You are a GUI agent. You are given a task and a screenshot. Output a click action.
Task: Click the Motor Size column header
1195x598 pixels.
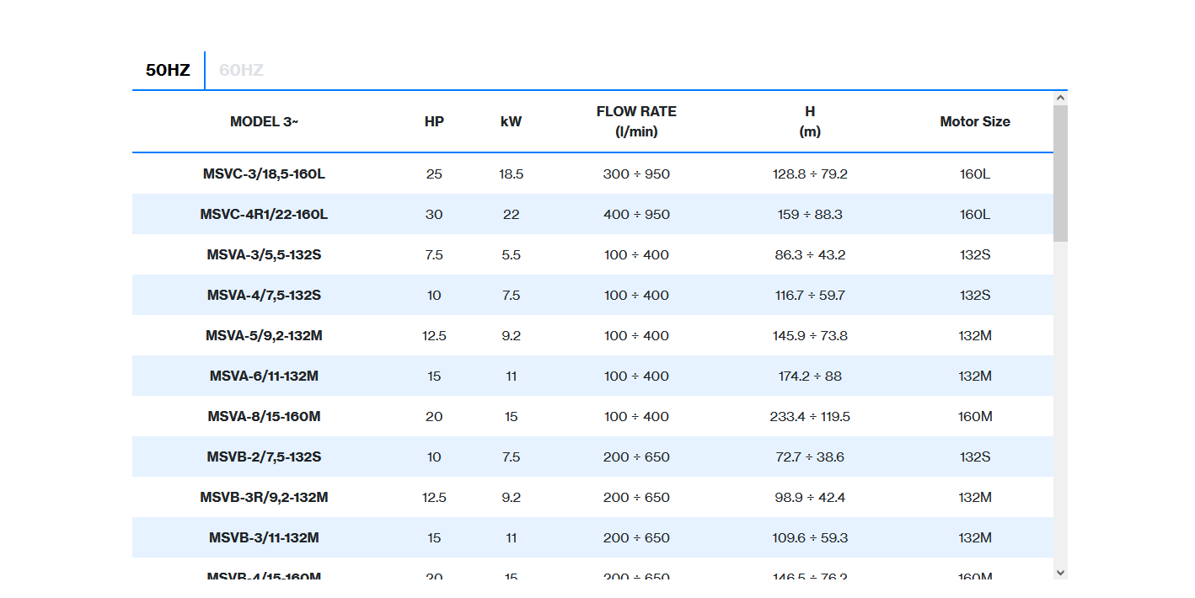click(x=974, y=121)
